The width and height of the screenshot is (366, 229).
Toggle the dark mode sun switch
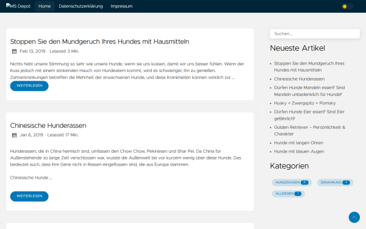347,6
